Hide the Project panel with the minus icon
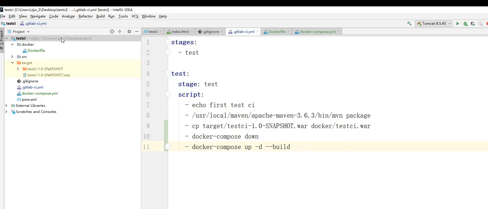The image size is (488, 209). coord(137,31)
